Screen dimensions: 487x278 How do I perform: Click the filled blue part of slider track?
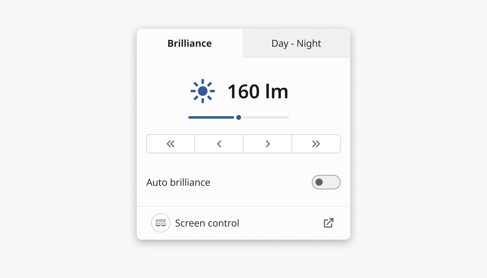[x=211, y=117]
